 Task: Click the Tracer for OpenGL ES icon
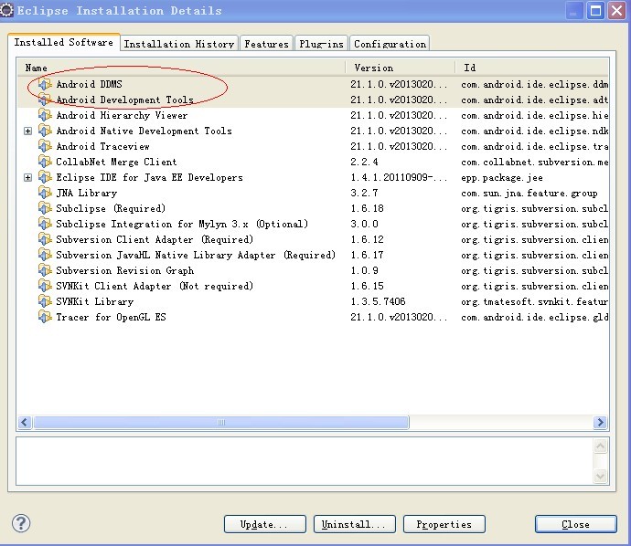[45, 317]
